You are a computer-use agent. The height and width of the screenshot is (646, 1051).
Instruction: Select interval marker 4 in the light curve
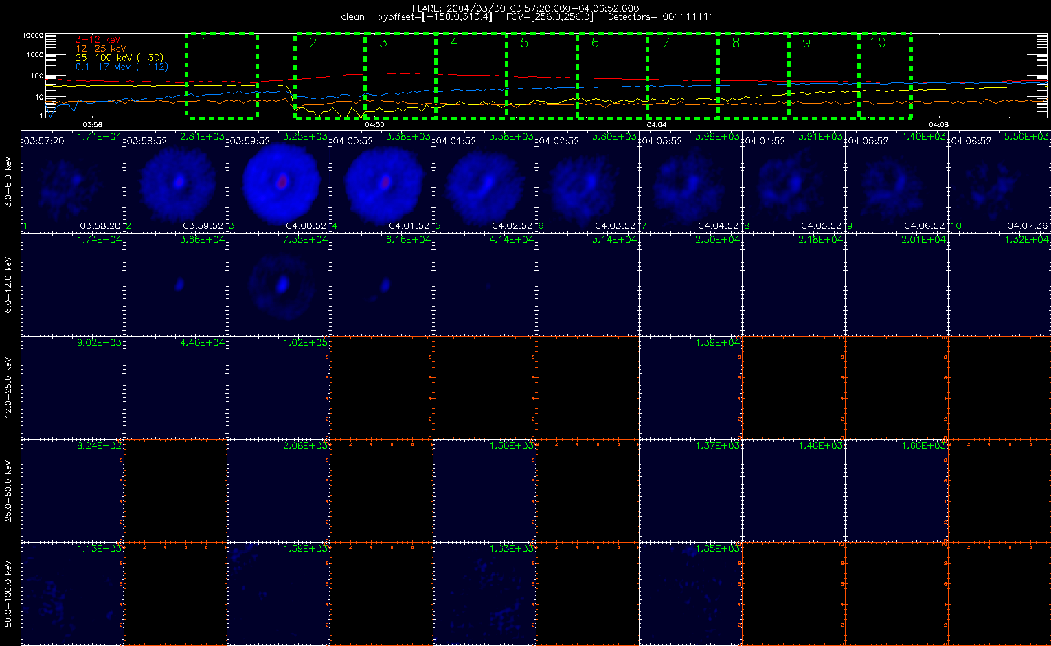point(453,43)
